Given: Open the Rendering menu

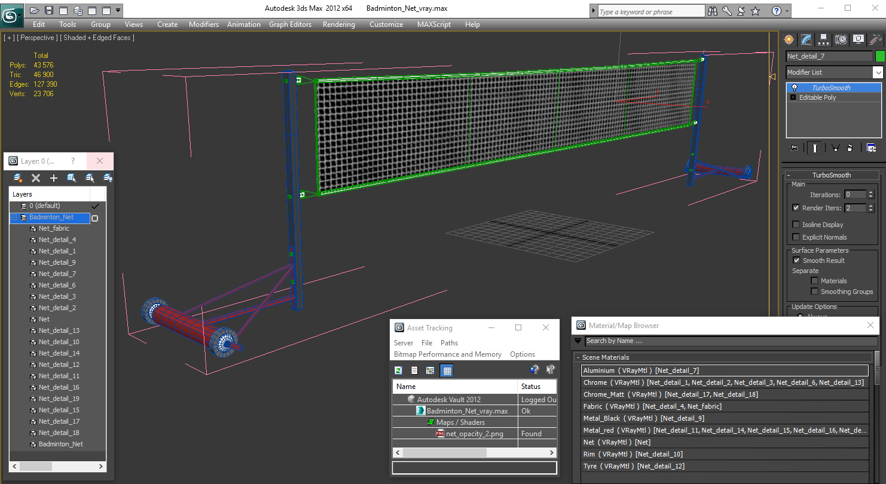Looking at the screenshot, I should click(x=338, y=24).
